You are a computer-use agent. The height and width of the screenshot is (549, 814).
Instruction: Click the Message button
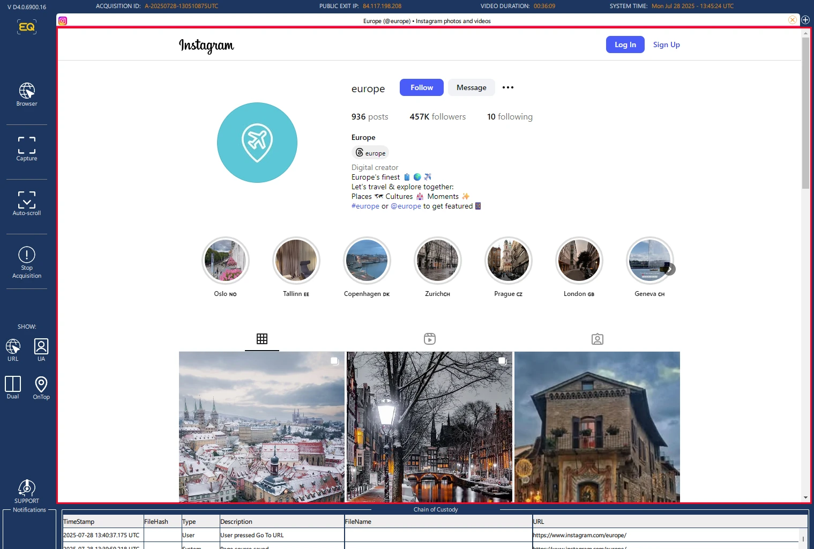click(x=472, y=87)
